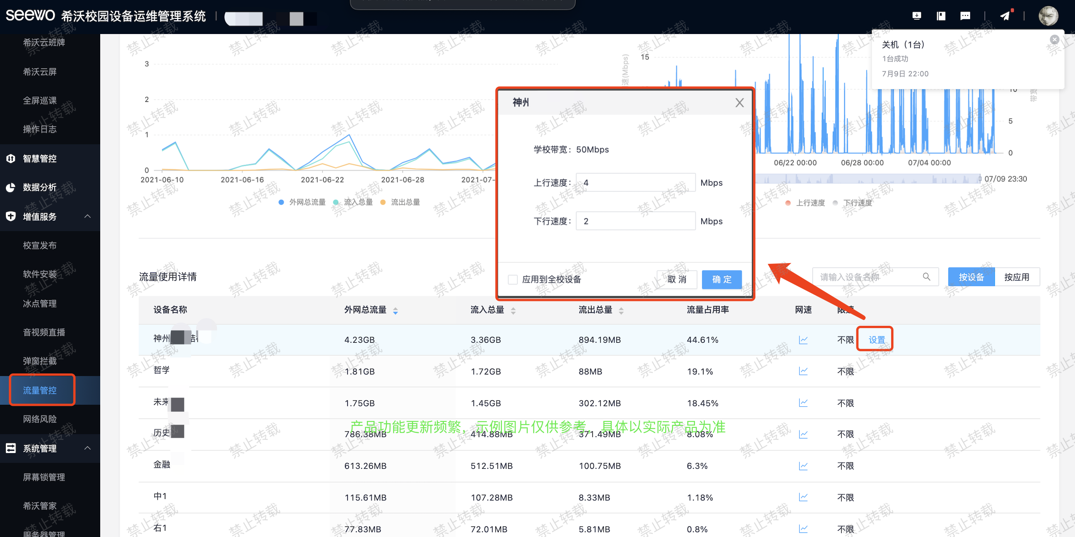Sort by 流出总量 column arrows
The width and height of the screenshot is (1075, 537).
click(621, 310)
